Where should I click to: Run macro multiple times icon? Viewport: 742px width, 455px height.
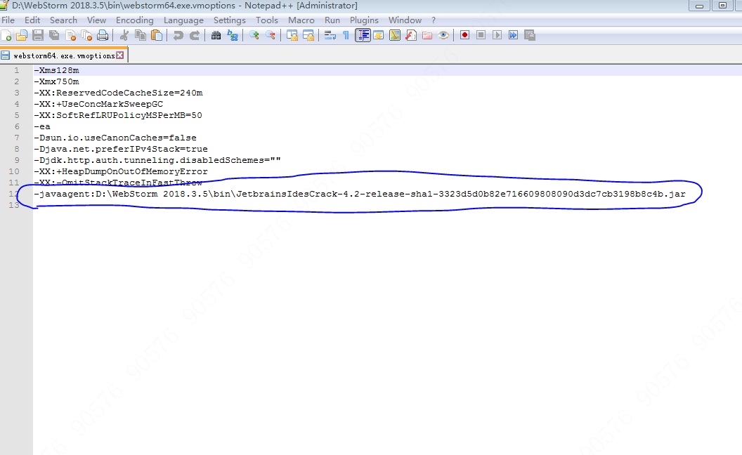point(513,35)
